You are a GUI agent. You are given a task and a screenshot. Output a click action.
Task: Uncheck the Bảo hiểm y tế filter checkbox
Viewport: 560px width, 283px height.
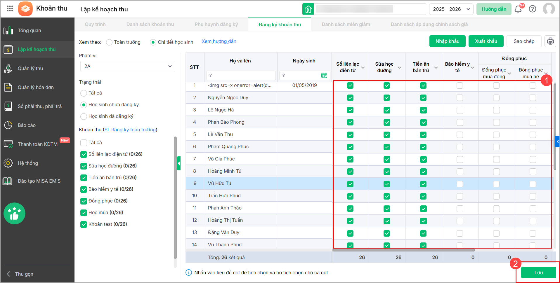coord(84,189)
